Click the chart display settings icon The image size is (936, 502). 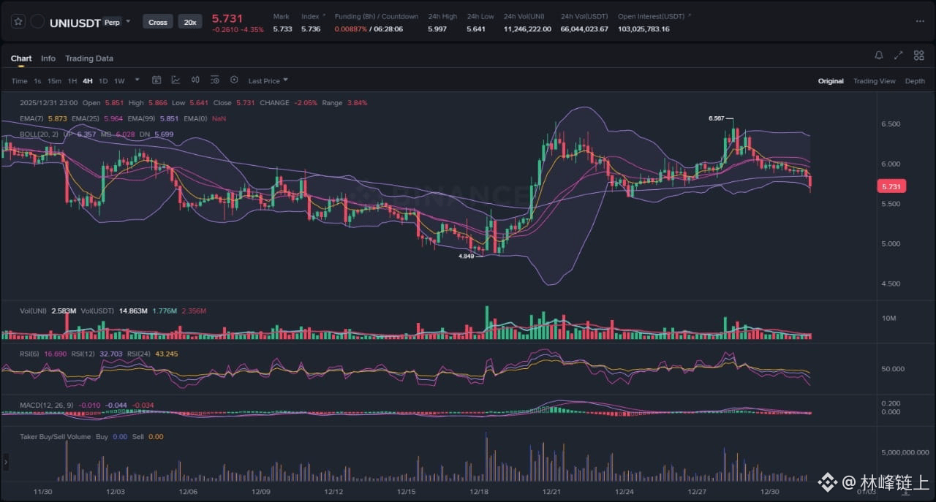215,80
